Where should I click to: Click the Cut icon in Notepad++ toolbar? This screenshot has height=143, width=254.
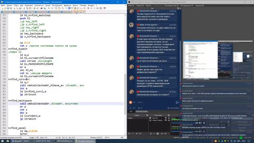[x=24, y=8]
